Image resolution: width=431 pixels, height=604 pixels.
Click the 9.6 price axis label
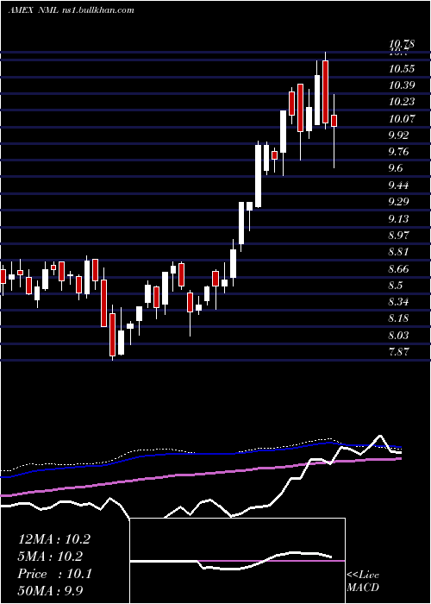click(x=397, y=168)
